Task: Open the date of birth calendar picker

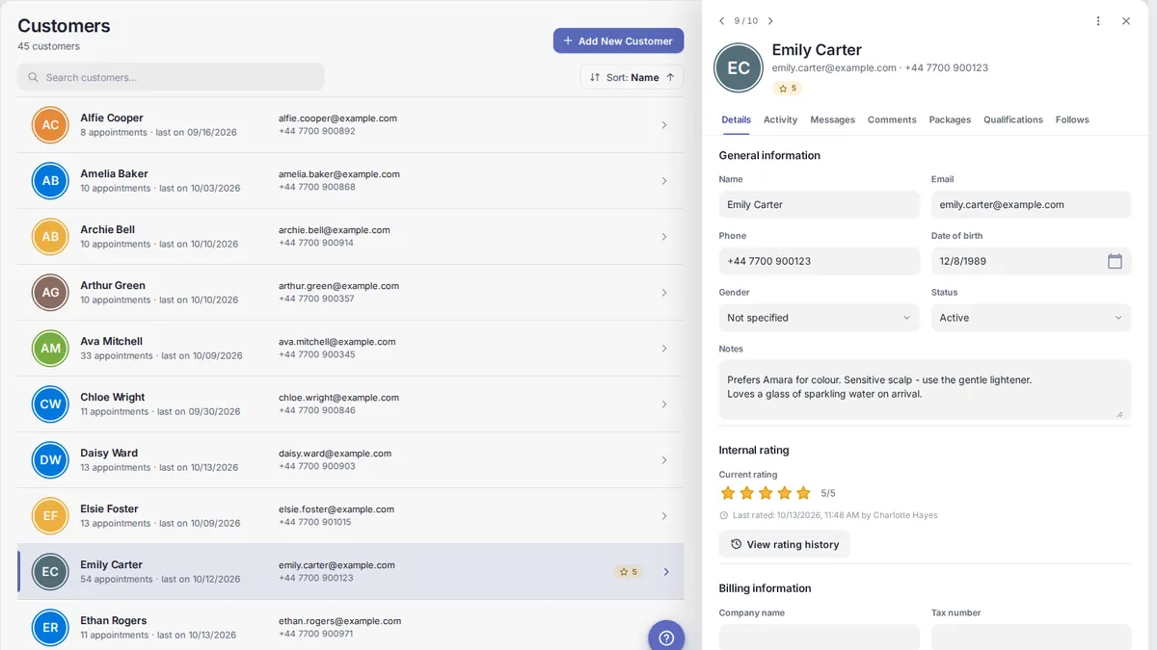Action: point(1115,261)
